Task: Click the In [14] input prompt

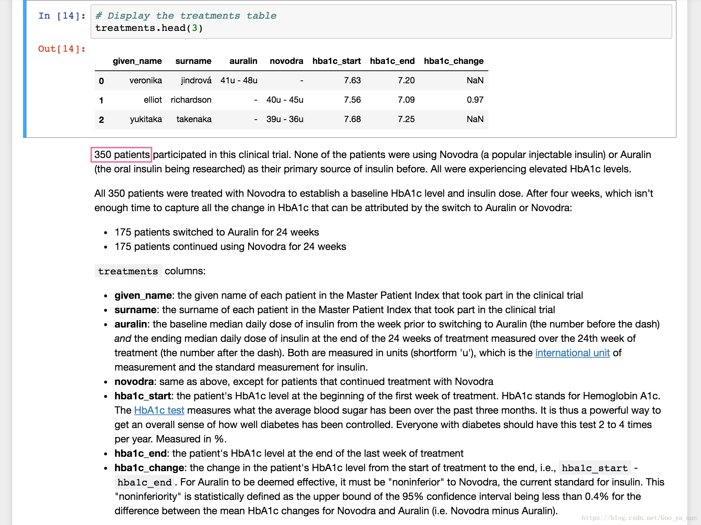Action: point(62,16)
